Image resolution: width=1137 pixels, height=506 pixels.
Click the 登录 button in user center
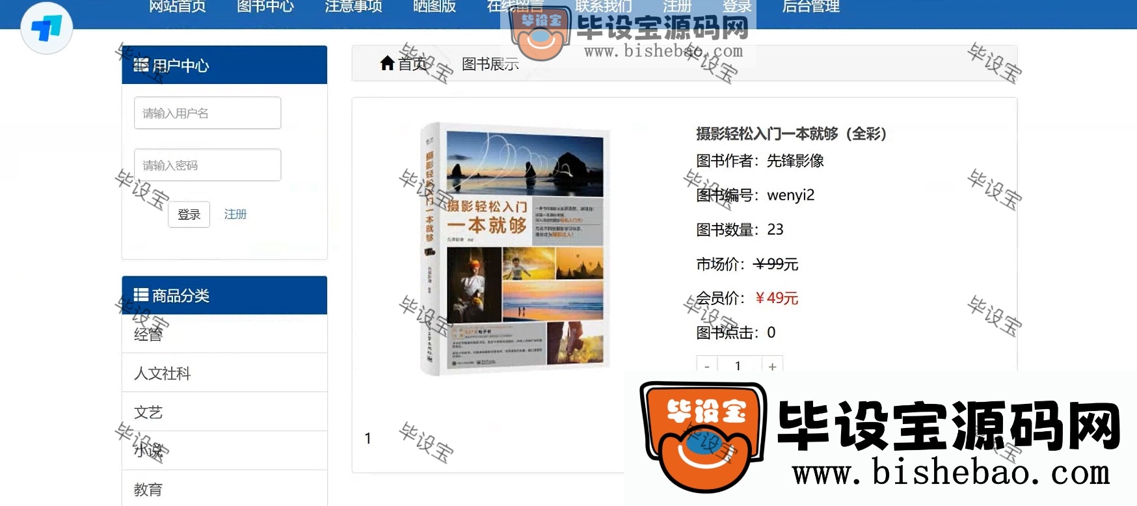tap(189, 215)
